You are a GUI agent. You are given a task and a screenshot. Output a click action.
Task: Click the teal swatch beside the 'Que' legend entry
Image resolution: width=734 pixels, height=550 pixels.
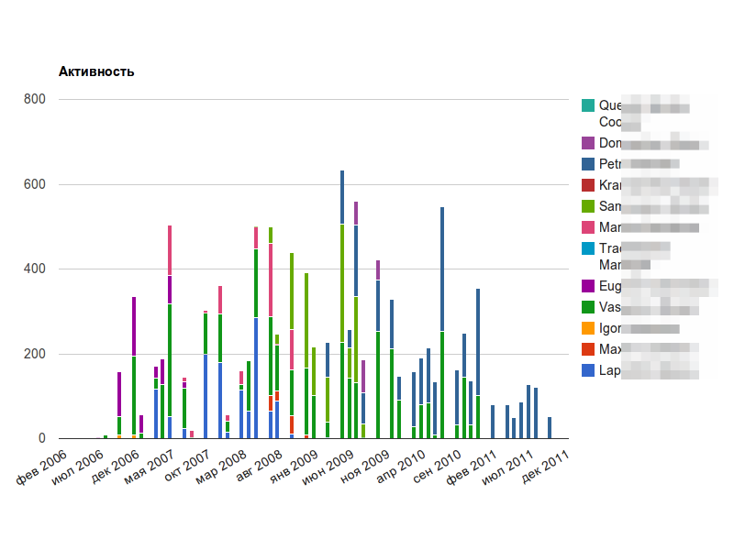(x=587, y=105)
